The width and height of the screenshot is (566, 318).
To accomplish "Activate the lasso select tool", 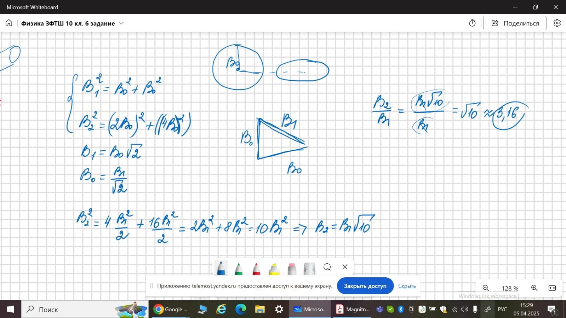I will (x=327, y=267).
